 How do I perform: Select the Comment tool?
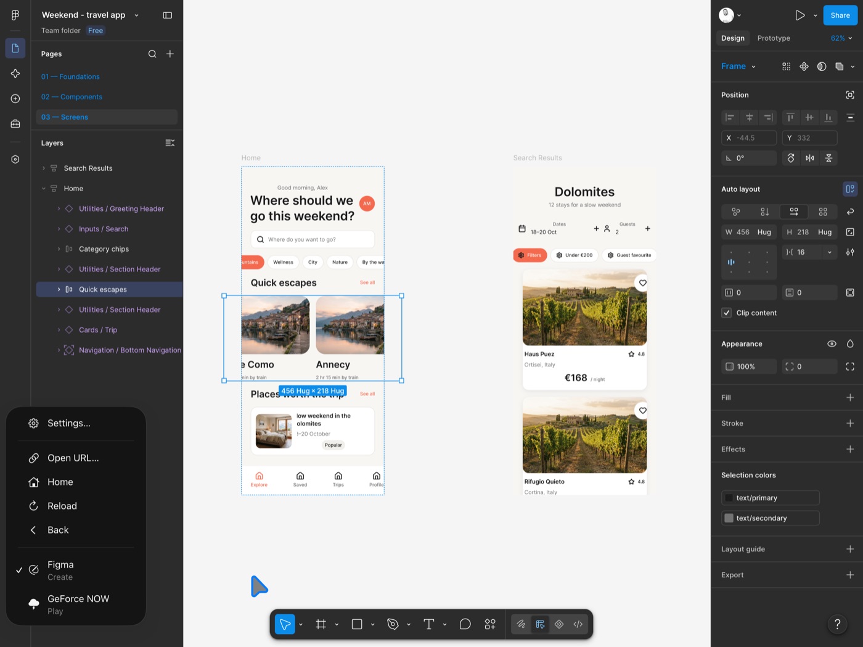point(465,624)
